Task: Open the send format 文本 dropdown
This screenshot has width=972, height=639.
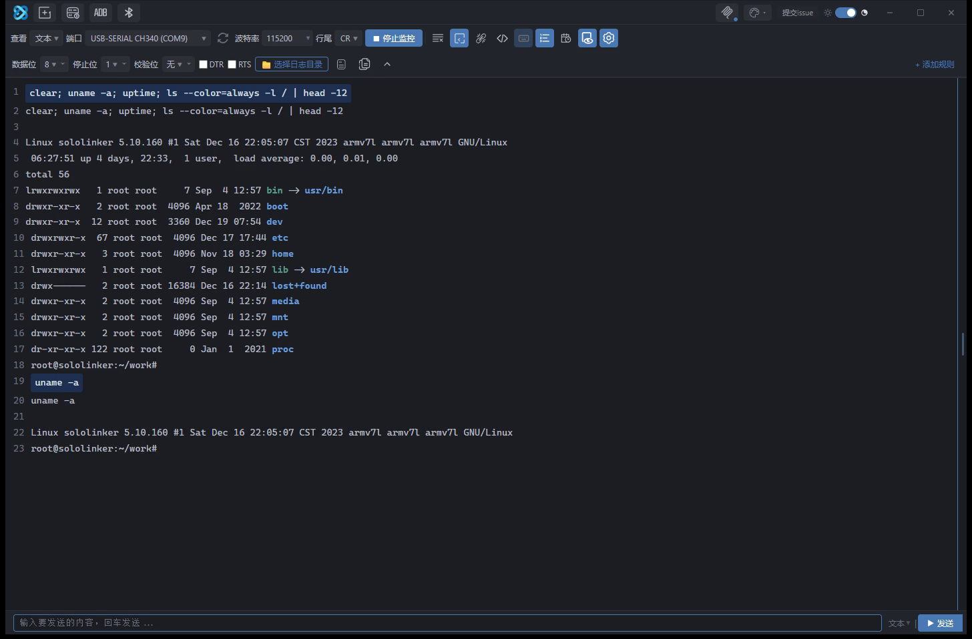Action: click(899, 623)
